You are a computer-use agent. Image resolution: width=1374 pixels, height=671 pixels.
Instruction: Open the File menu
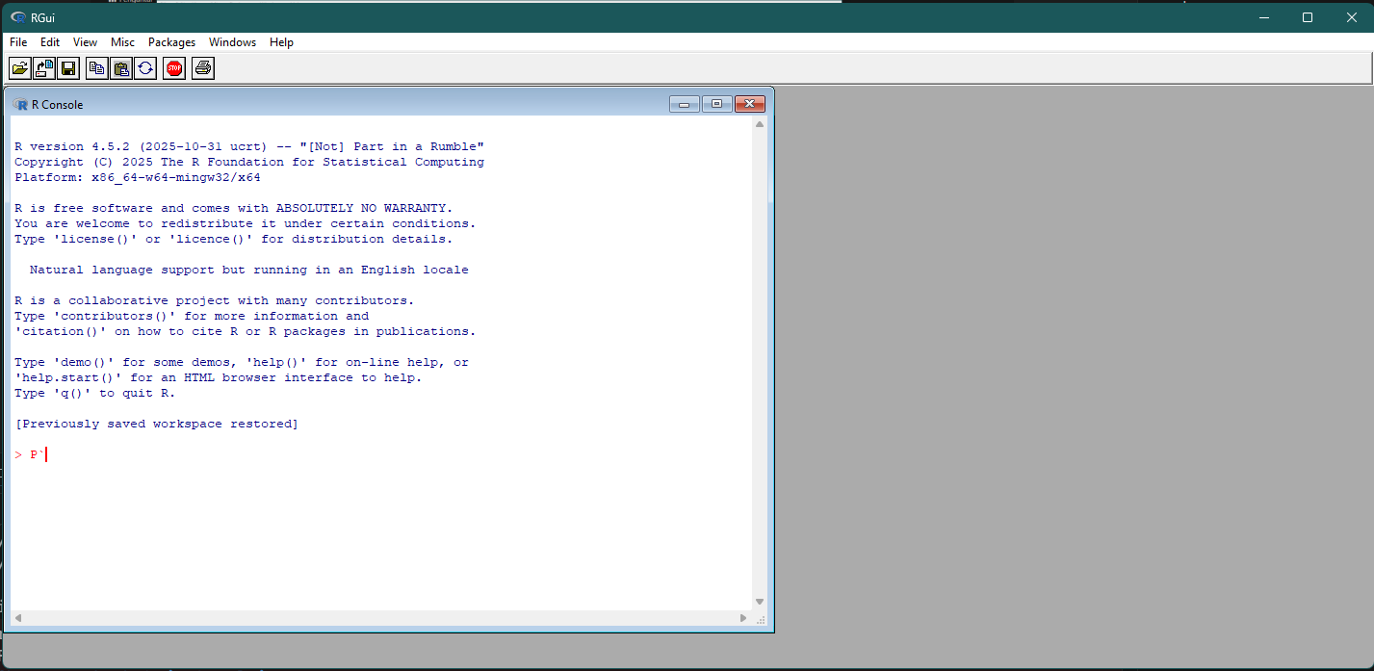coord(17,41)
